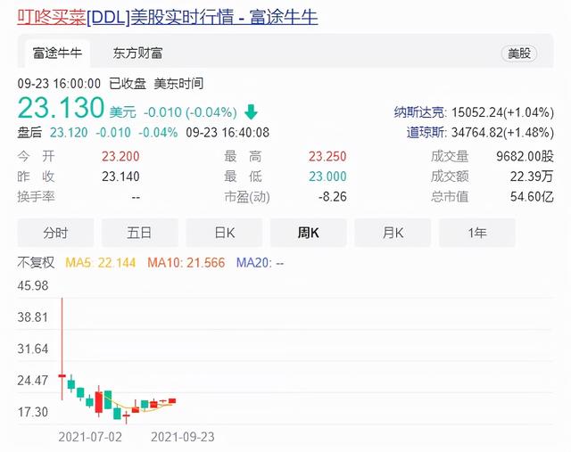The height and width of the screenshot is (452, 571).
Task: Click the 今开 value 23.200
Action: tap(120, 157)
